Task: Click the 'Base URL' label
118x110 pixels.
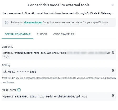Action: [7, 47]
